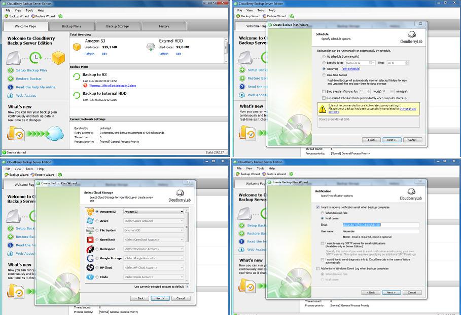The image size is (461, 315).
Task: Check Run missed scheduled backup immediately option
Action: 324,98
